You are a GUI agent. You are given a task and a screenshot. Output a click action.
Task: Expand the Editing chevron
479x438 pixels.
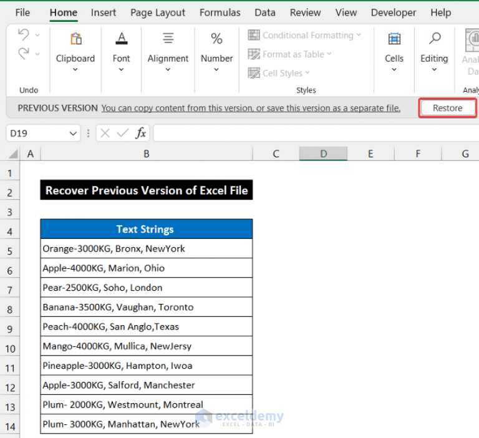click(434, 70)
